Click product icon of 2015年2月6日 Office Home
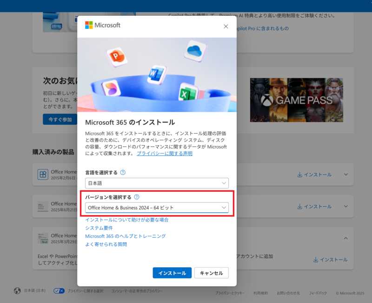Viewport: 372px width, 303px height. coord(43,175)
